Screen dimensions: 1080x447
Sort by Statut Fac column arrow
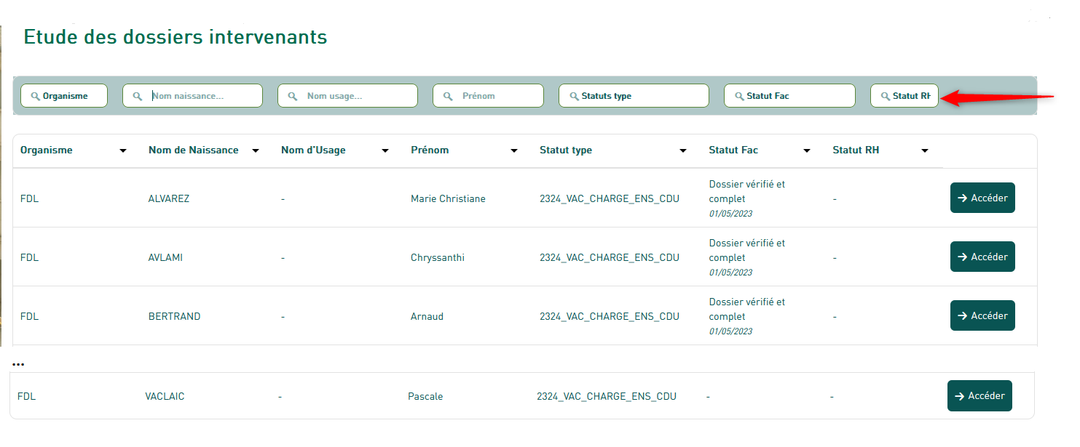coord(807,151)
